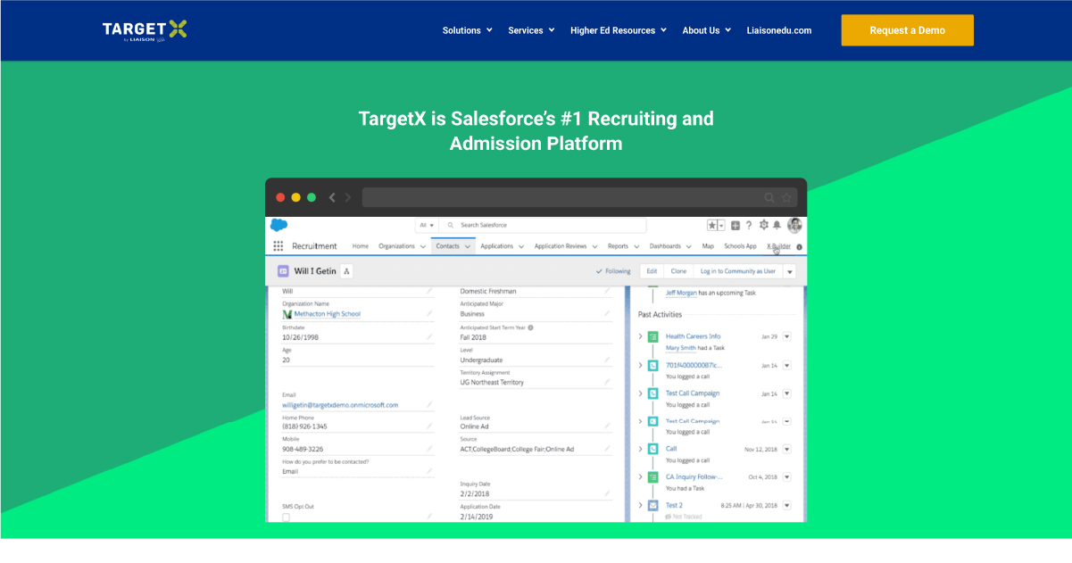Open the Salesforce cloud logo
The height and width of the screenshot is (563, 1072).
tap(278, 225)
